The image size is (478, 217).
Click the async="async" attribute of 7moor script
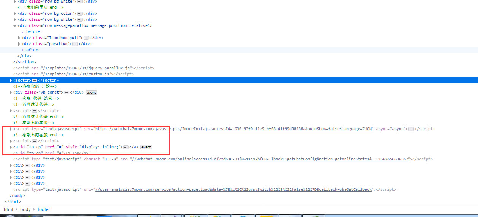[391, 129]
